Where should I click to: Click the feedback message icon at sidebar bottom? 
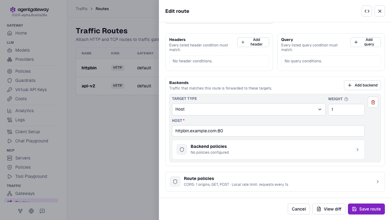point(42,211)
